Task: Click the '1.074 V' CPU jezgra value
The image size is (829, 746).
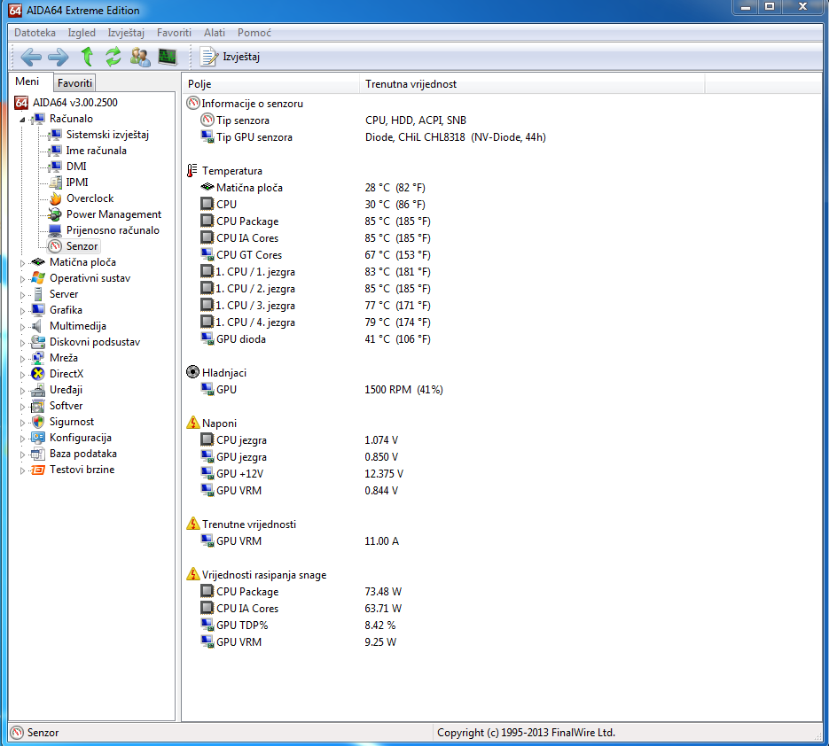Action: [381, 439]
